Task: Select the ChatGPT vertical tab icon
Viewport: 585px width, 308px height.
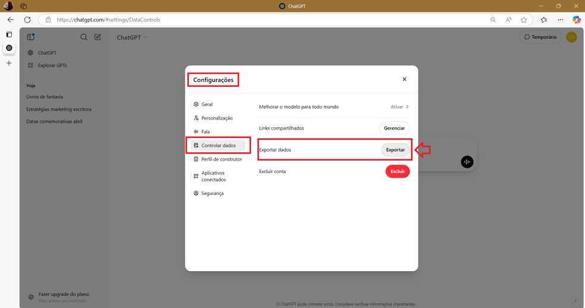Action: [x=9, y=48]
